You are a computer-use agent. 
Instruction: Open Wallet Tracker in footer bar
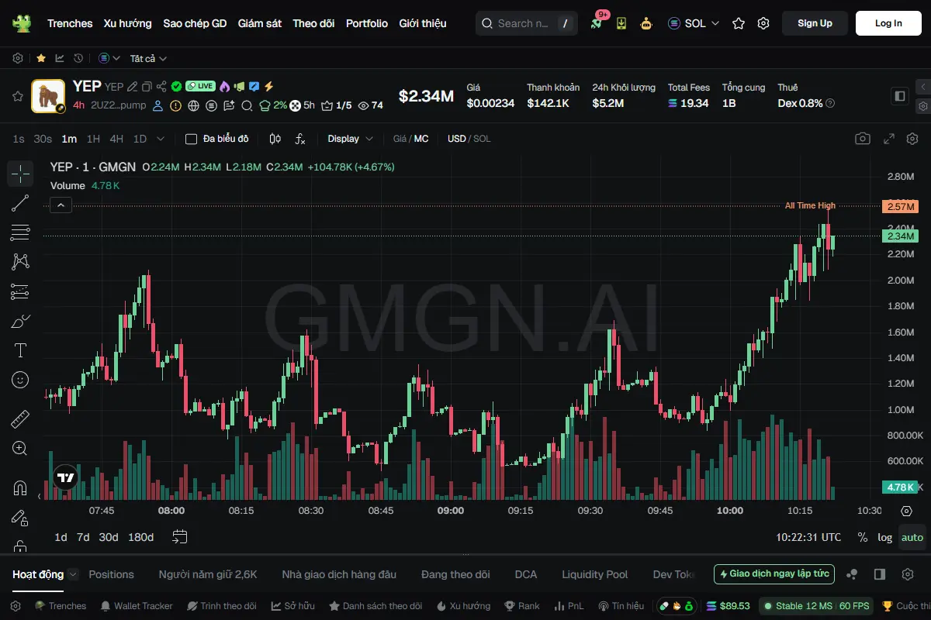coord(137,606)
